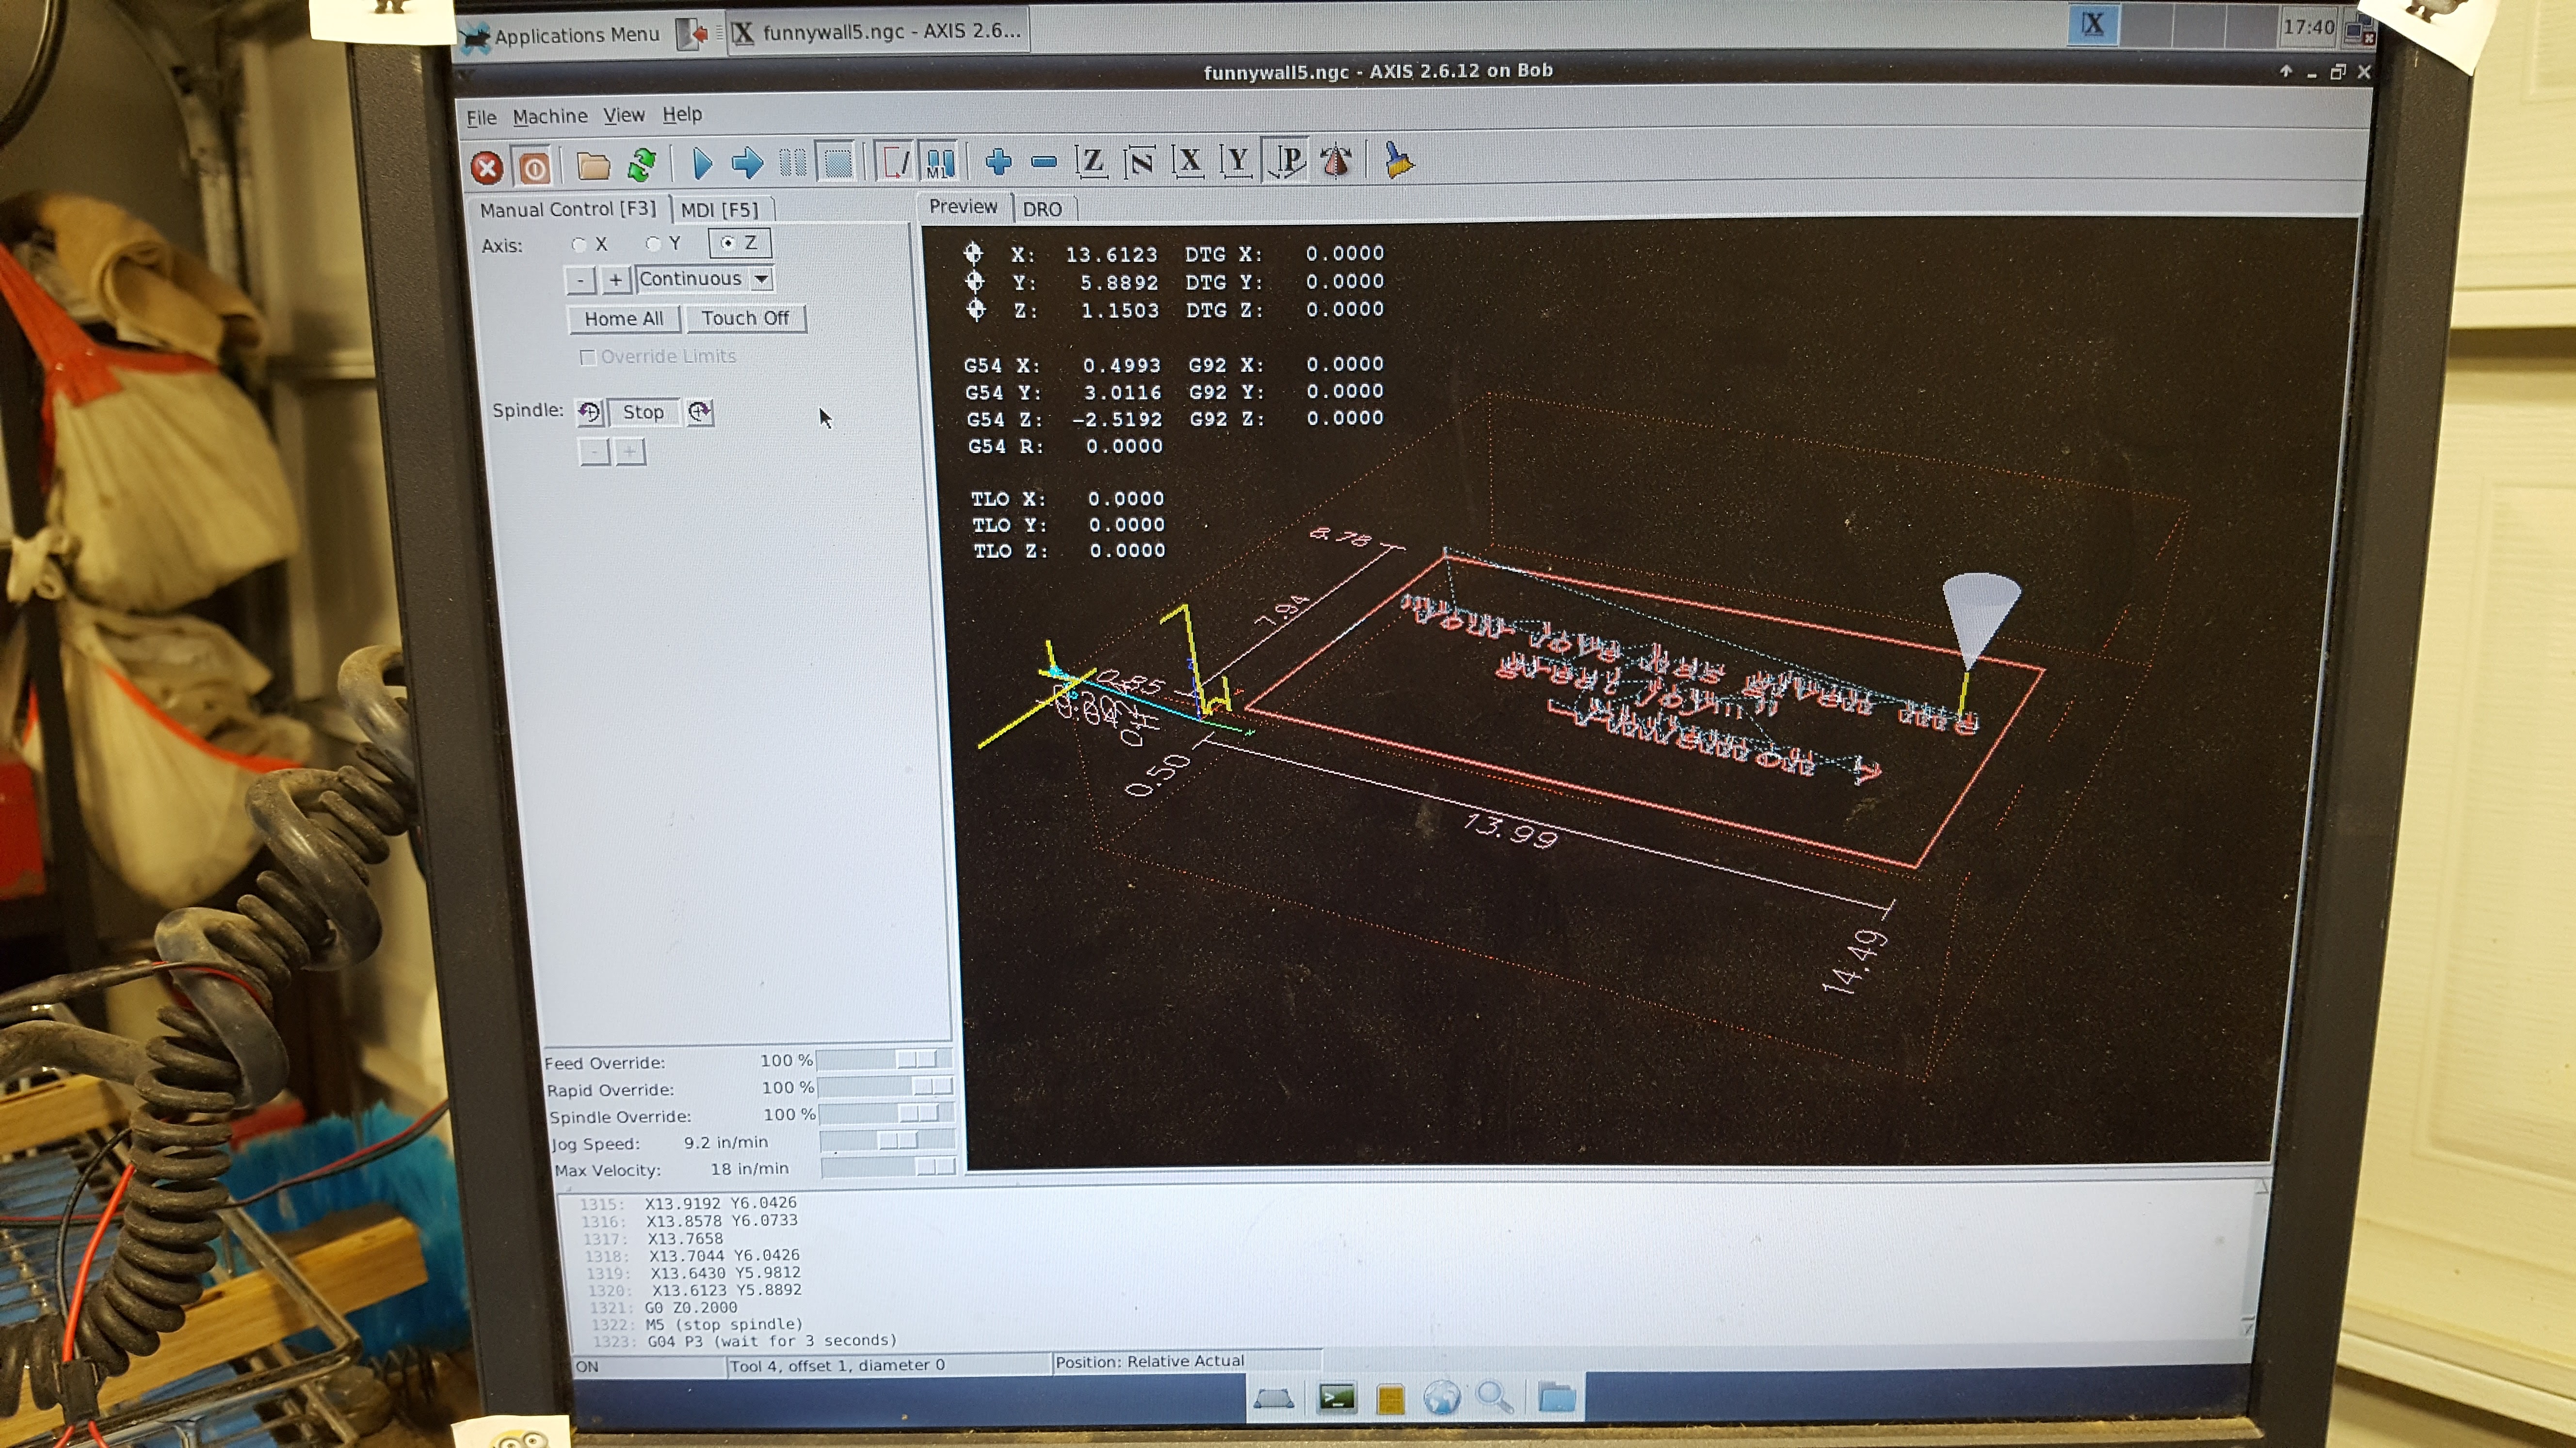Click the Touch Off button
Screen dimensions: 2576x1448
745,318
